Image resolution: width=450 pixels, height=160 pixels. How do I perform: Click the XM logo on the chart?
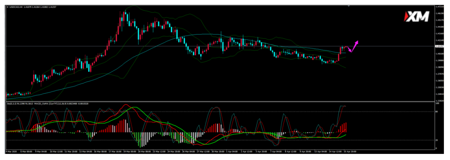point(417,16)
